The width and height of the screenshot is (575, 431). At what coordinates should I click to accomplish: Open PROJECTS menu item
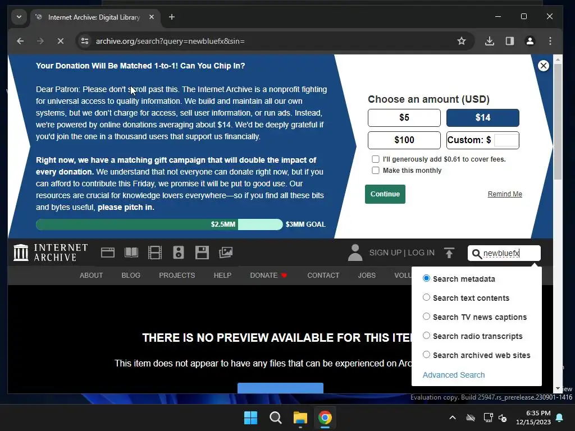click(x=177, y=275)
